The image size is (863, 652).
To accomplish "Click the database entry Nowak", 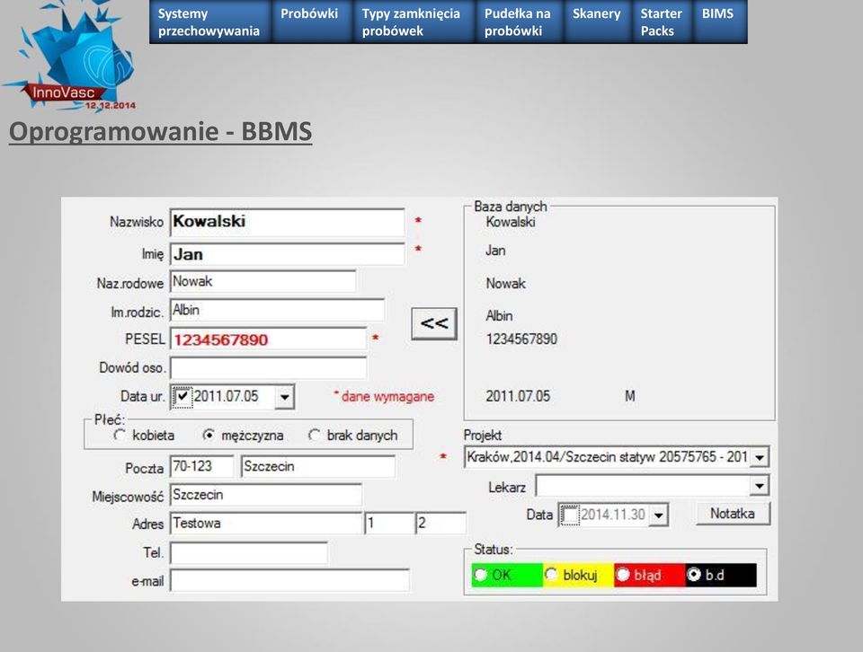I will tap(506, 284).
